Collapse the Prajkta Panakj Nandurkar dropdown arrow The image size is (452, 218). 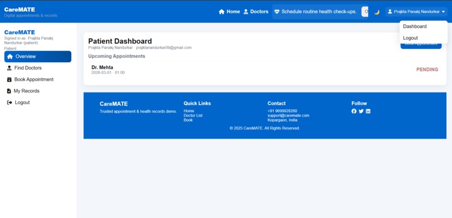(444, 12)
